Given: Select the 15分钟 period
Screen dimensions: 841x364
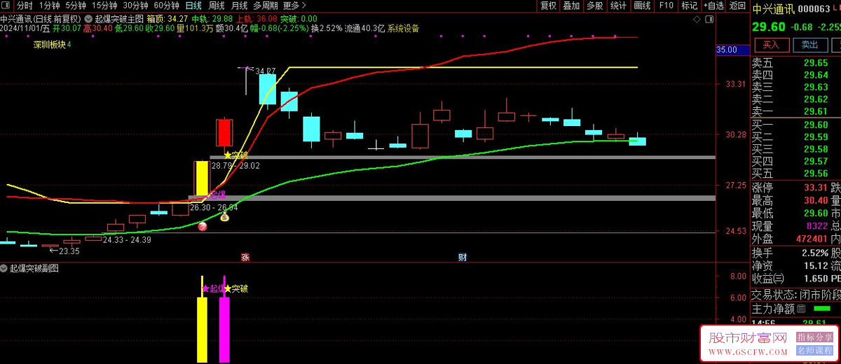Looking at the screenshot, I should (x=104, y=6).
